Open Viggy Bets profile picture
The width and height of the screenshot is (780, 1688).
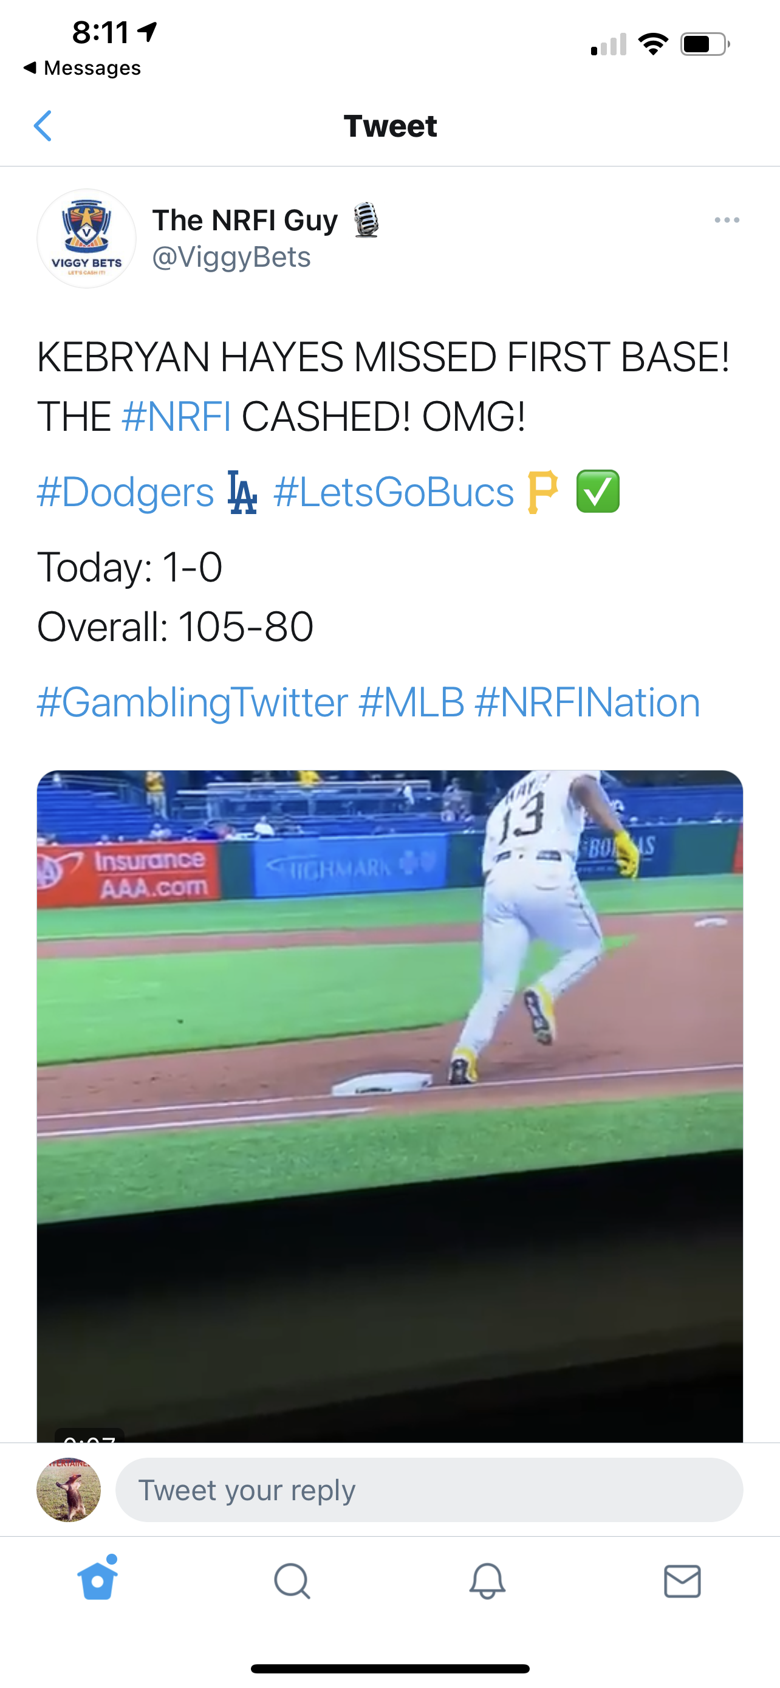tap(86, 239)
